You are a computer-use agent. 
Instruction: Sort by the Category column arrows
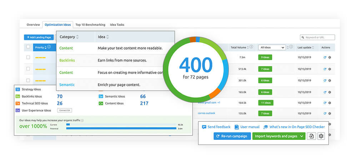pos(77,37)
